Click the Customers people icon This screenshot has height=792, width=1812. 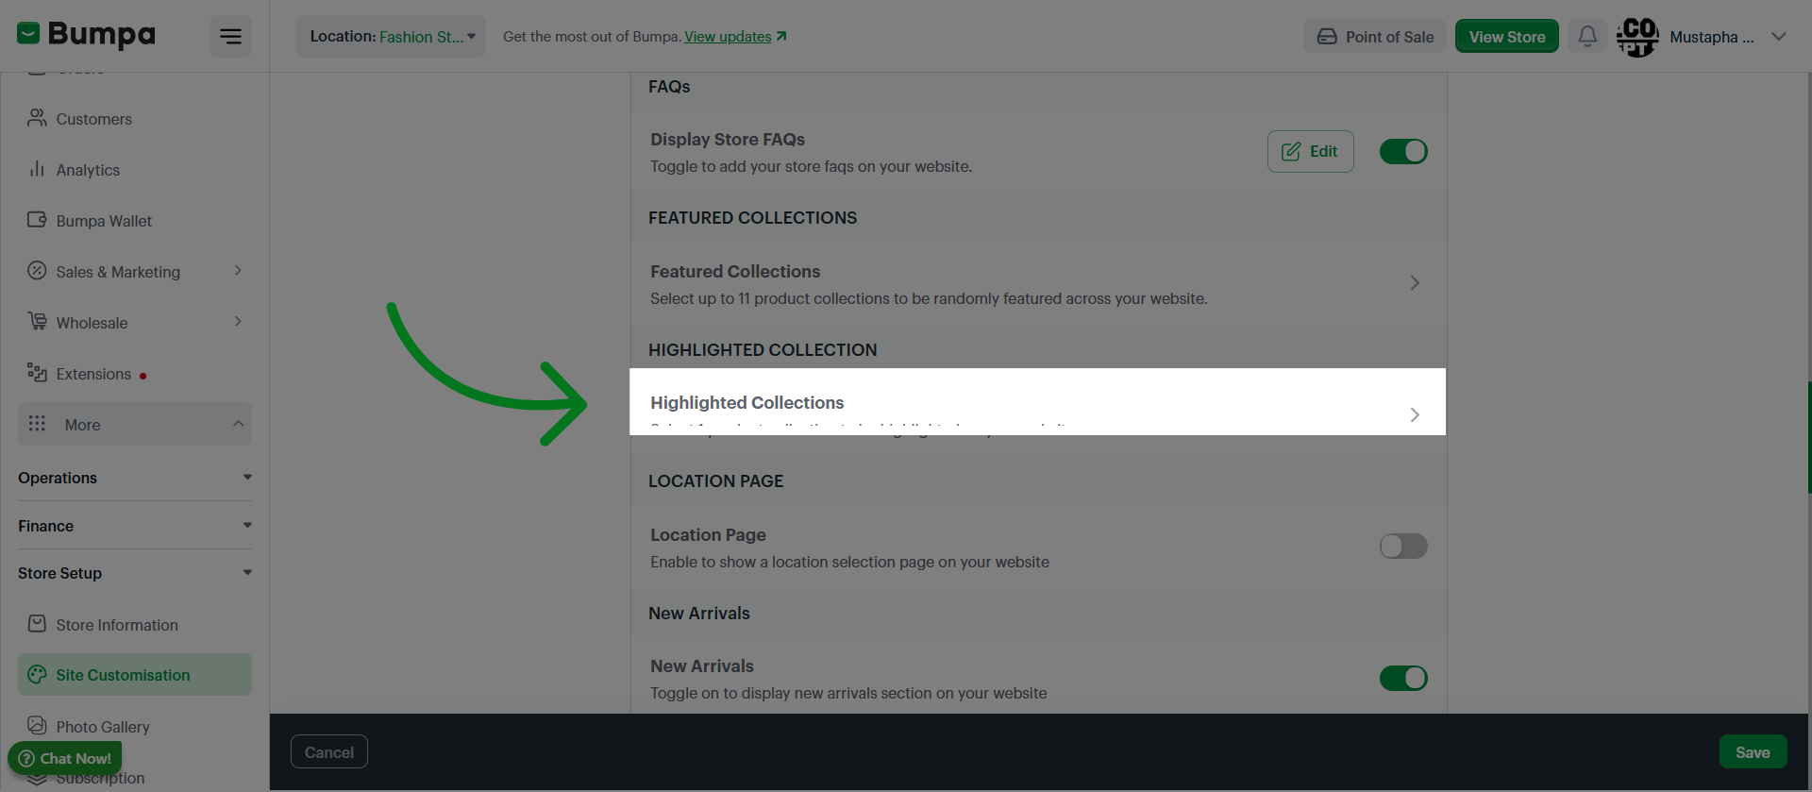coord(37,118)
